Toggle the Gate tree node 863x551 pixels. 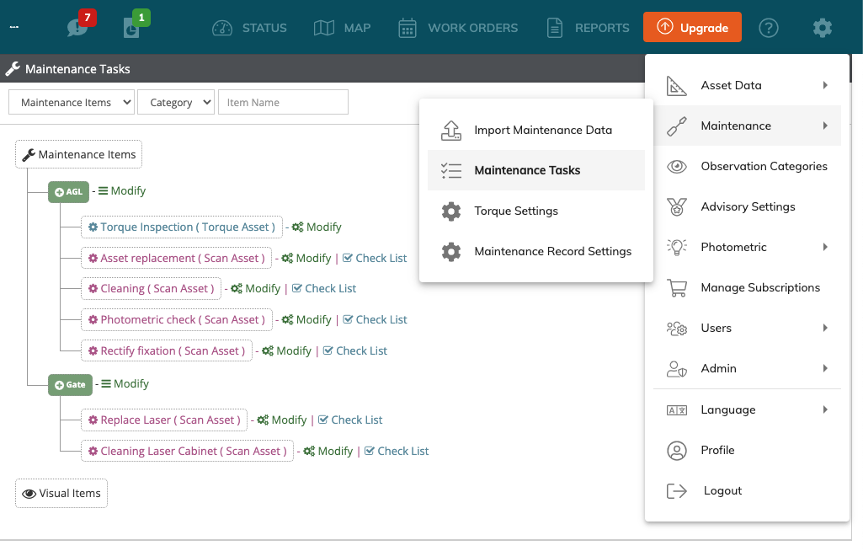(70, 384)
